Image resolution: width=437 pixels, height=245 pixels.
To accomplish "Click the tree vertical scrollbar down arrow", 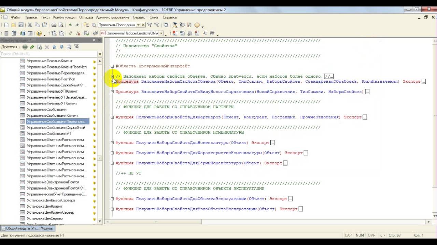I will point(100,222).
